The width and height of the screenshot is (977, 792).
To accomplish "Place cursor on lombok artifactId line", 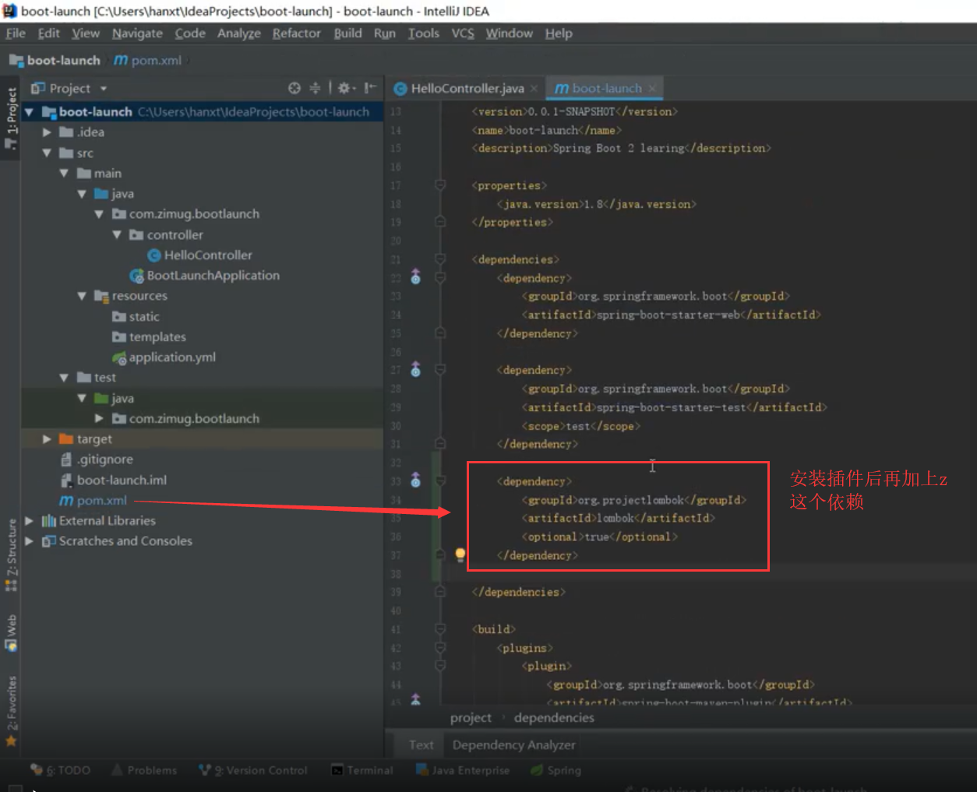I will tap(618, 518).
